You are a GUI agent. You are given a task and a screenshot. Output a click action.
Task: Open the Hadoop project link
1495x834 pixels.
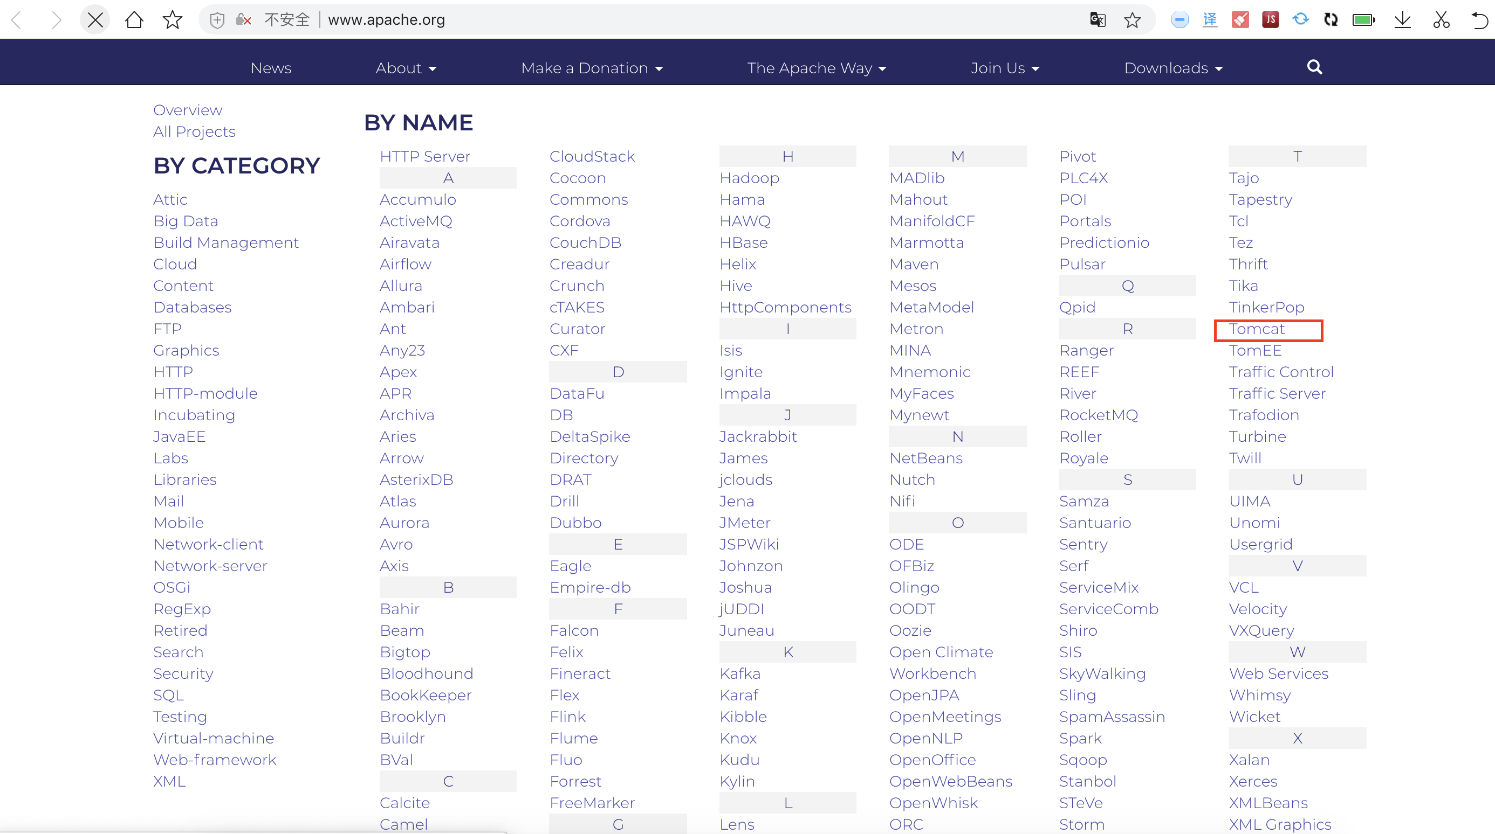click(x=749, y=178)
